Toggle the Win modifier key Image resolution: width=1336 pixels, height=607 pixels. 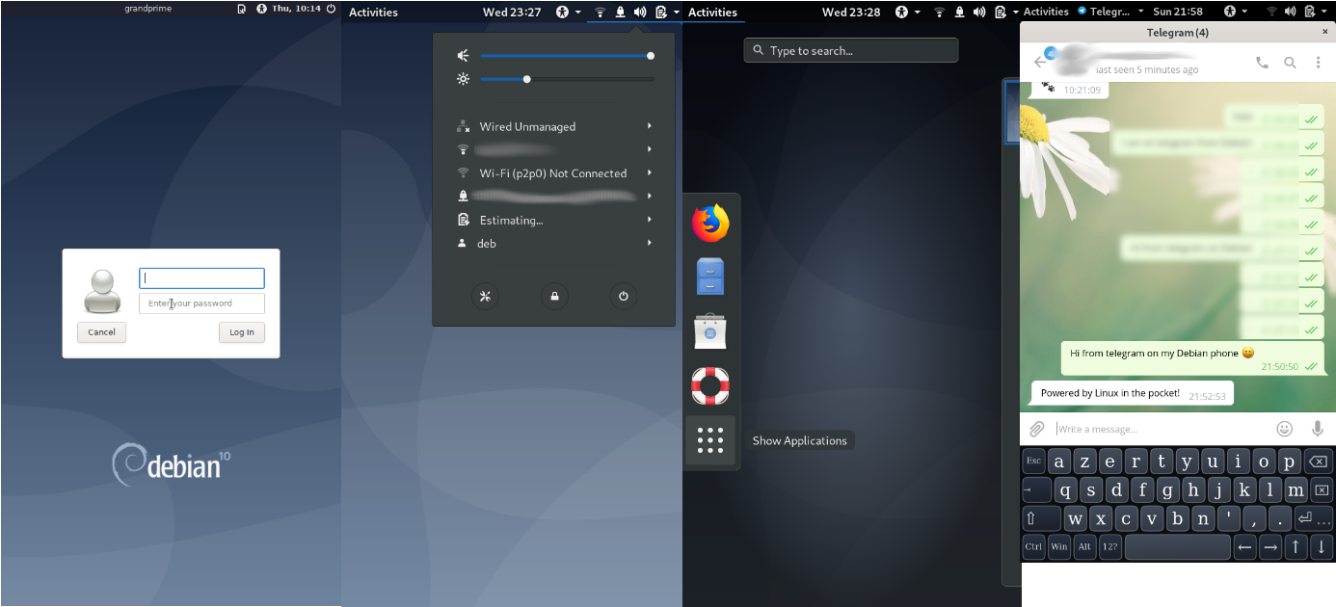click(1059, 547)
